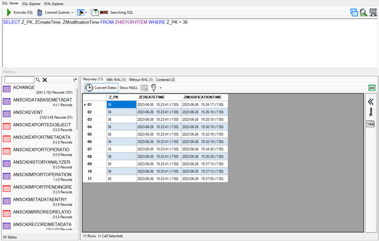Click the database search magnifier icon top right
Screen dimensions: 379x241
click(363, 13)
